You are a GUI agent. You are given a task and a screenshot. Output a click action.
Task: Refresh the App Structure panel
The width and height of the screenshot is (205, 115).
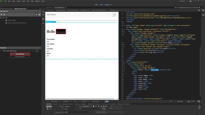pos(39,15)
